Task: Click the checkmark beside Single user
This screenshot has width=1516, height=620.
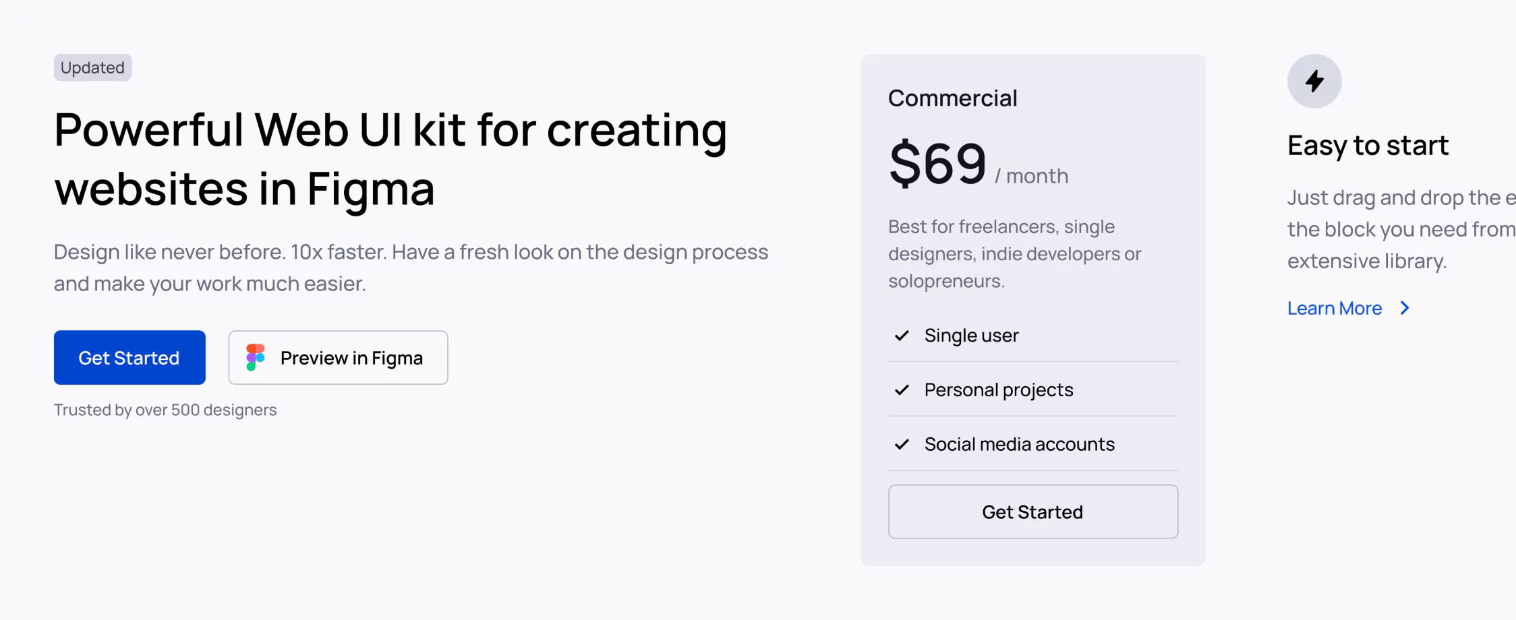Action: [902, 336]
